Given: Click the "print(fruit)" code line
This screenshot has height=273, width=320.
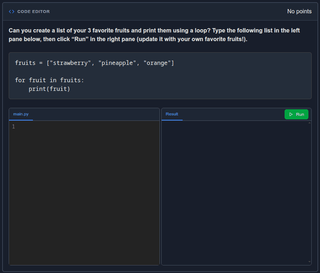Looking at the screenshot, I should tap(49, 89).
